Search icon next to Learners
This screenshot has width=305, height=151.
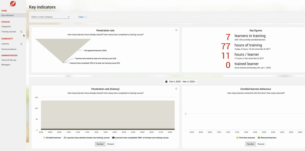pos(21,44)
